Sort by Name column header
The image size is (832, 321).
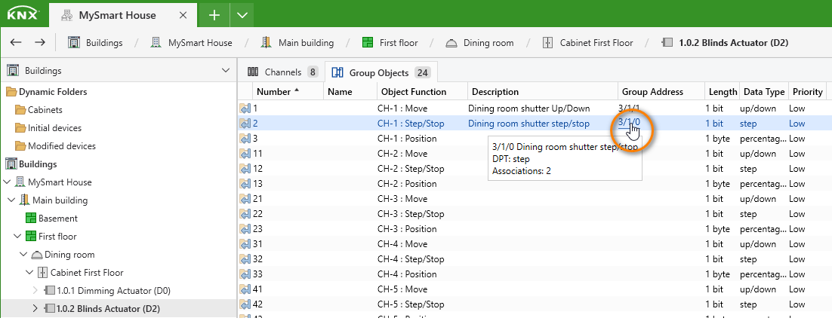[350, 92]
